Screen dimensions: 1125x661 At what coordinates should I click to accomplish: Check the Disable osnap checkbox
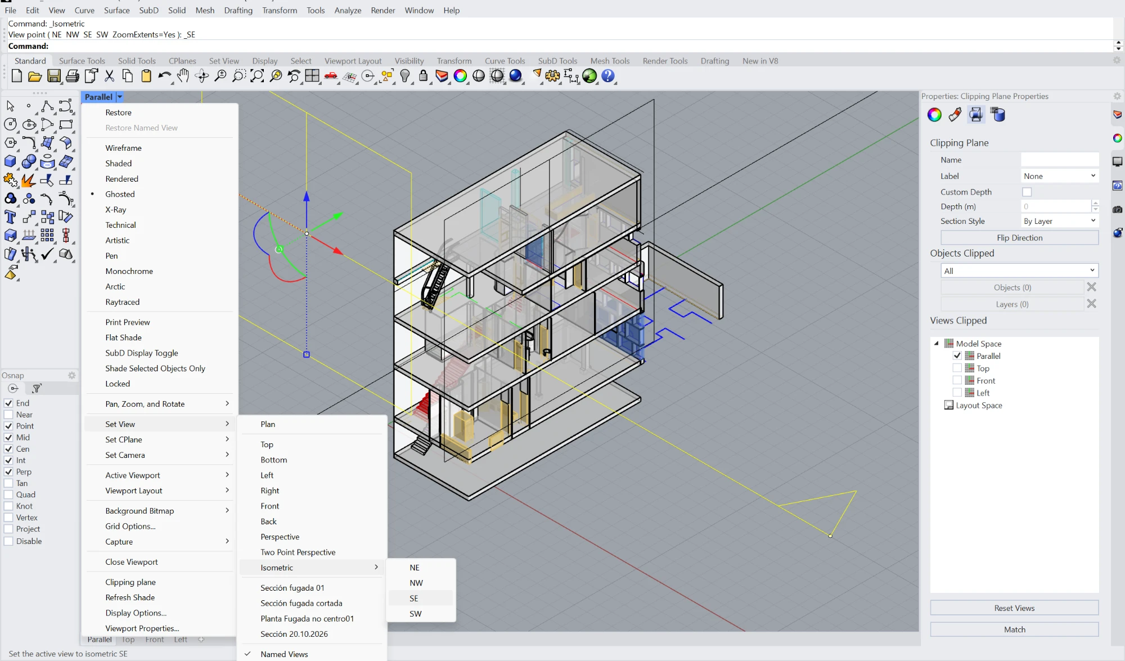pyautogui.click(x=8, y=541)
